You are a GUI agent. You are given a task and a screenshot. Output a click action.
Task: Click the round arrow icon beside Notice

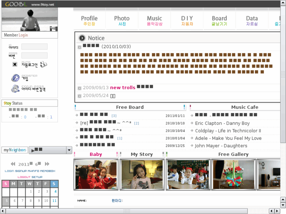pos(82,38)
